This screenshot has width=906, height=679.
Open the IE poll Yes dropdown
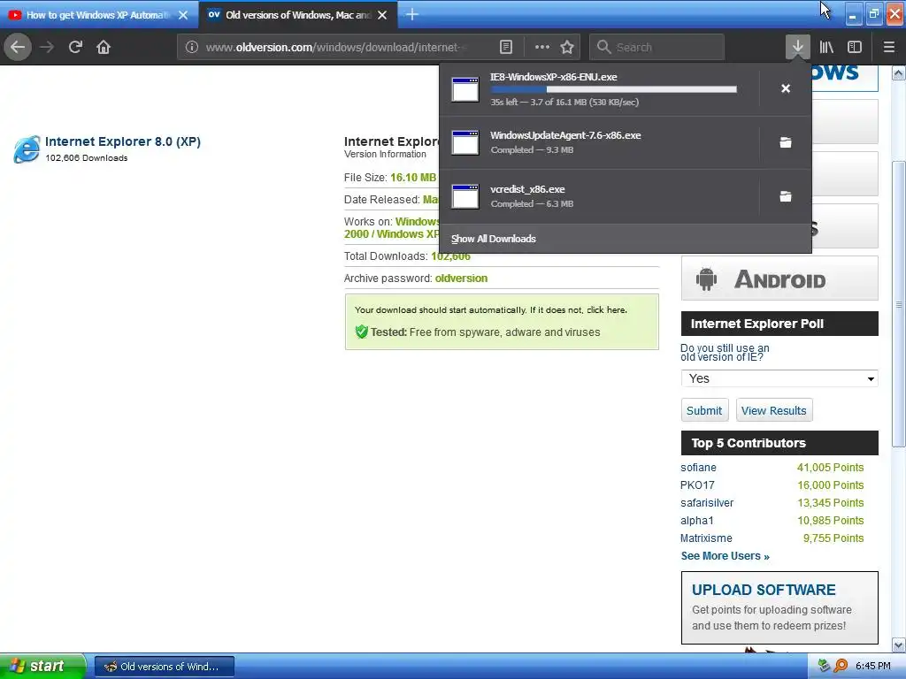point(779,378)
